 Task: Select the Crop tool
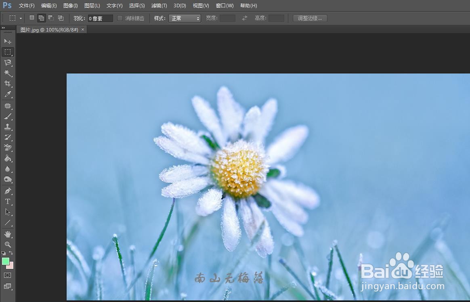(x=8, y=83)
